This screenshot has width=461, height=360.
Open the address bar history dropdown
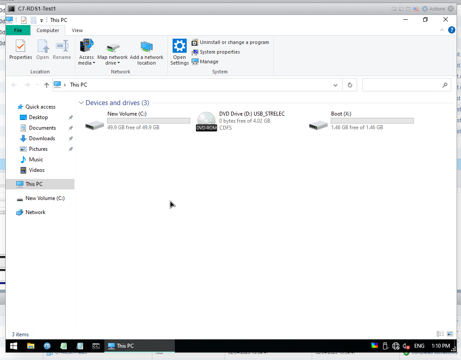[336, 85]
